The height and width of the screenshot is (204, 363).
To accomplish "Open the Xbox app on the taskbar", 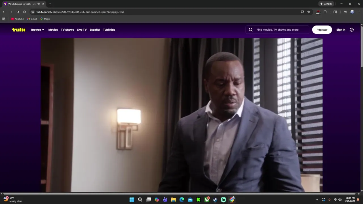I will [207, 200].
